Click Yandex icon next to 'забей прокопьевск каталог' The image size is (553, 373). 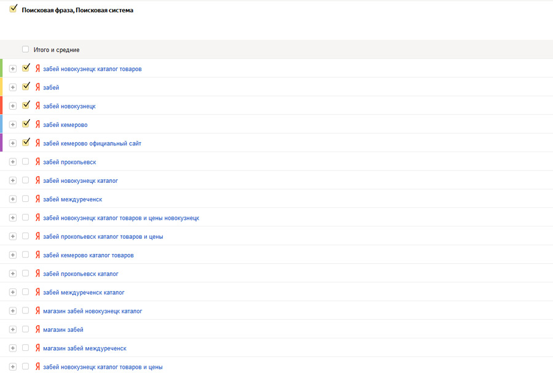click(x=37, y=274)
